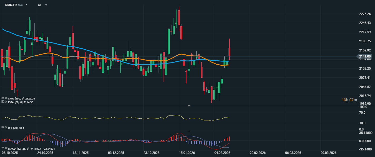Remove the SMA indicator with X icon

click(x=6, y=98)
